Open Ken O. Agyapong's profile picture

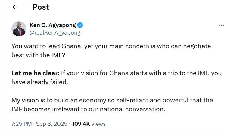point(19,29)
